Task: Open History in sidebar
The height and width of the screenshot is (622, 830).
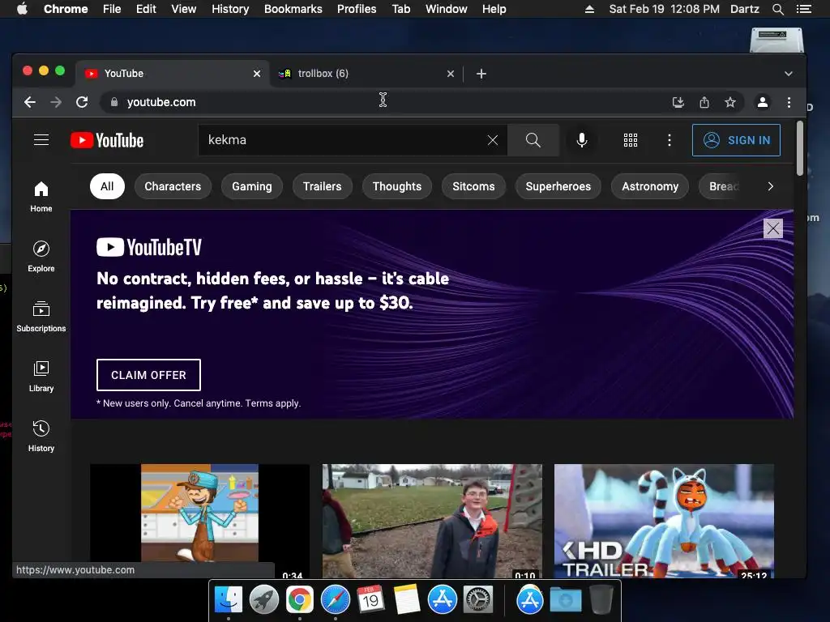Action: [41, 437]
